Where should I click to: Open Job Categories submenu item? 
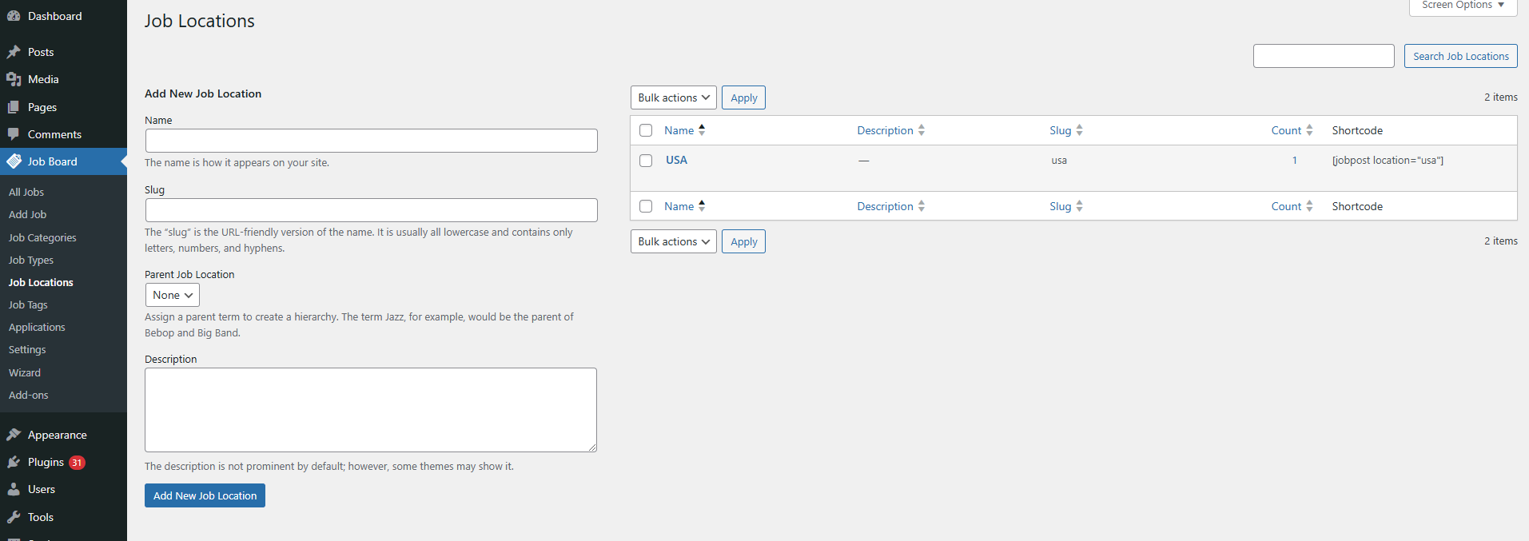coord(42,237)
